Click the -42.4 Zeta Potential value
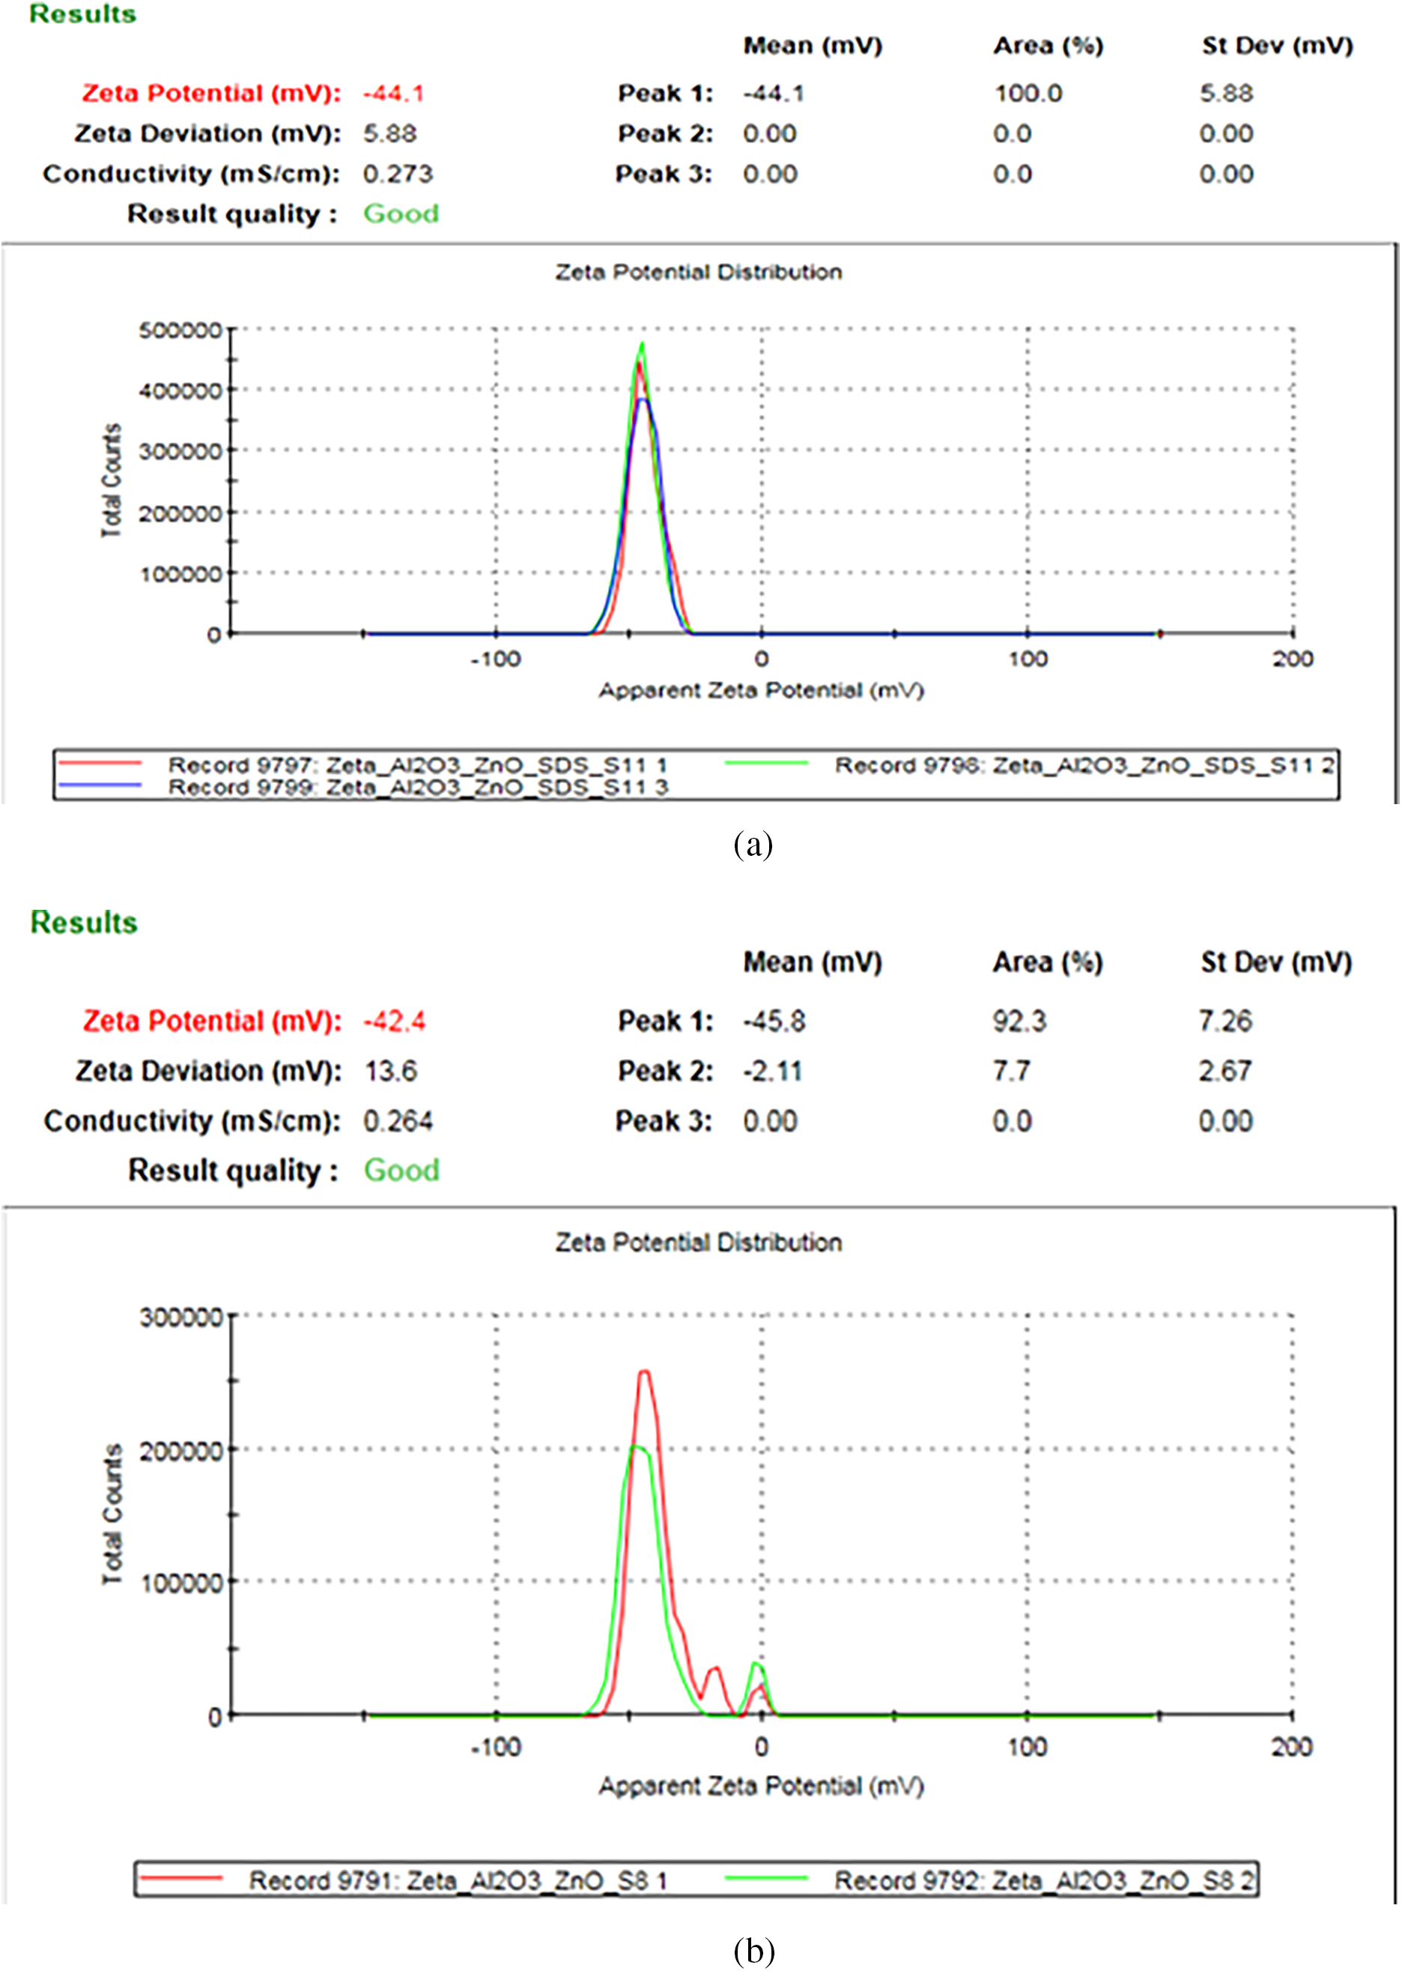This screenshot has height=1971, width=1402. click(x=394, y=1021)
